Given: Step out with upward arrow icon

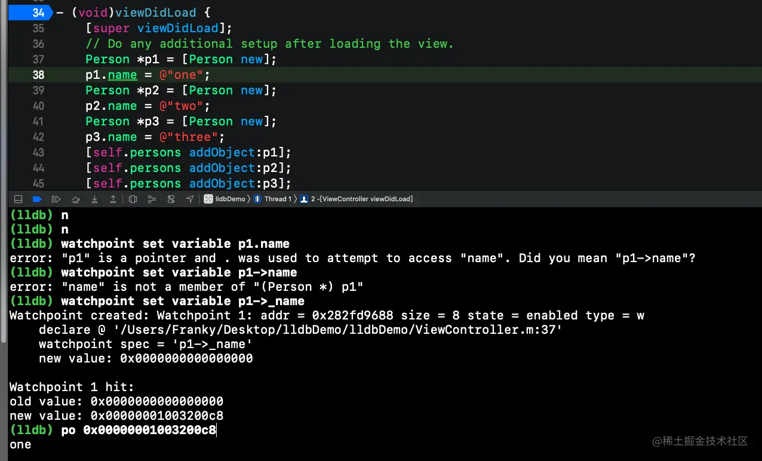Looking at the screenshot, I should coord(113,199).
